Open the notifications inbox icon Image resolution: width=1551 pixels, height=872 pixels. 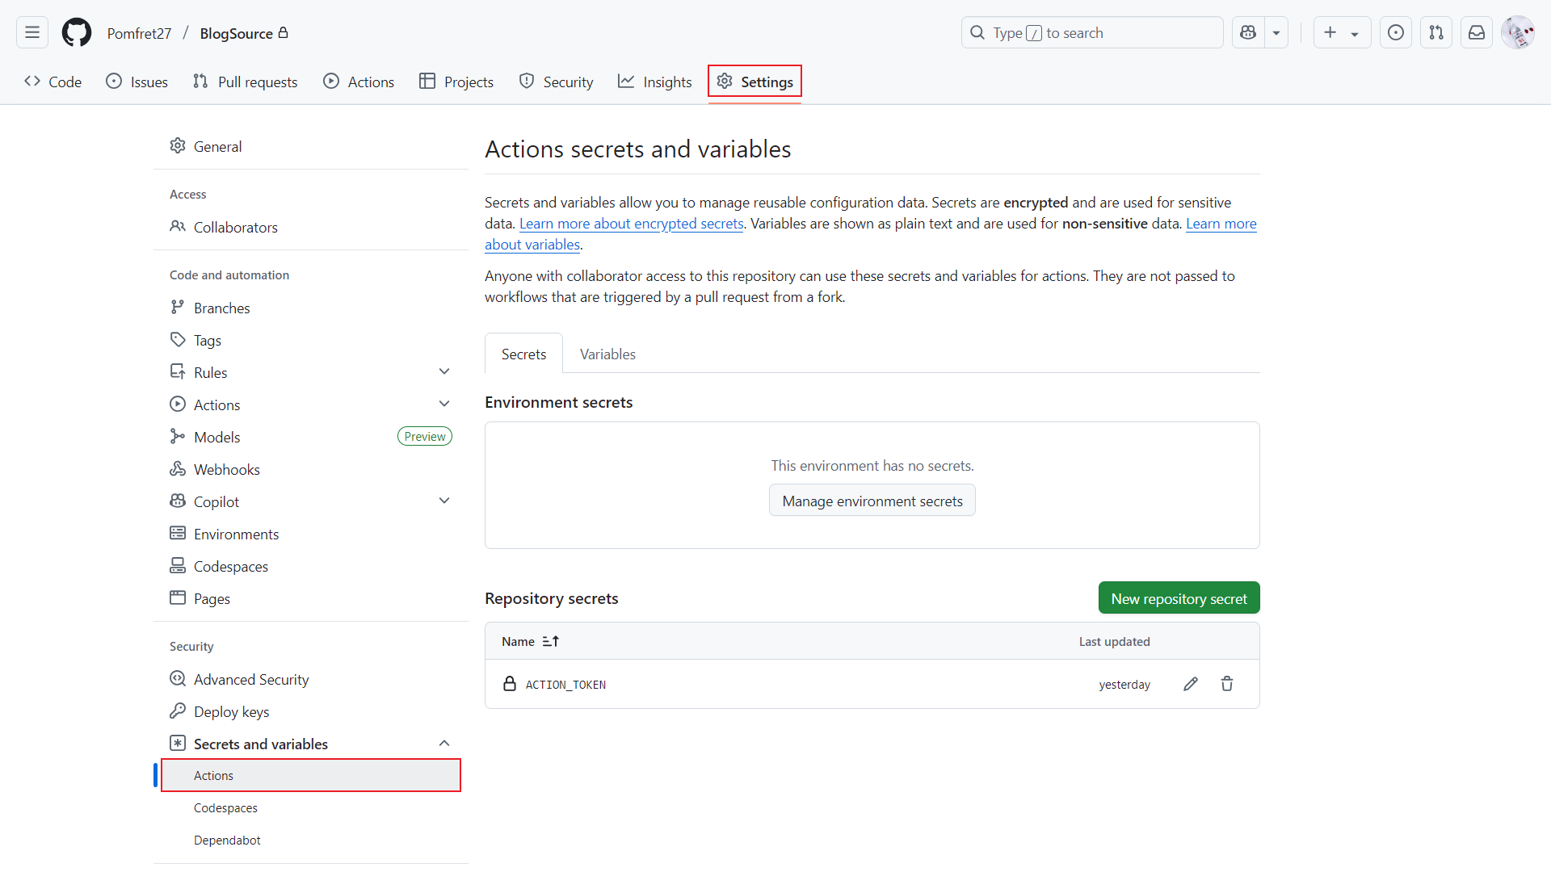[x=1477, y=33]
